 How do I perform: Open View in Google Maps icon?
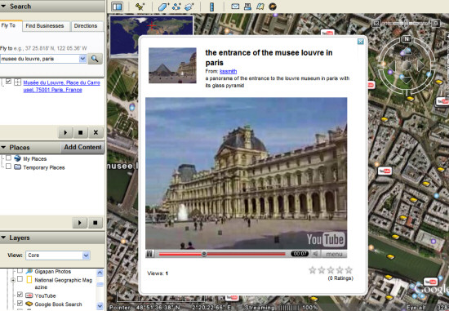click(x=260, y=7)
